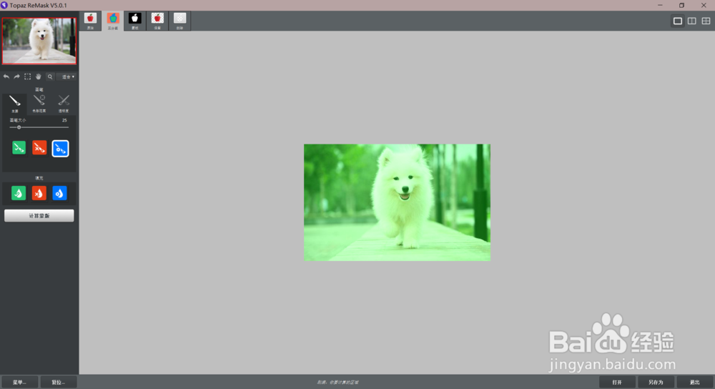715x389 pixels.
Task: Choose the green keep brush
Action: click(x=19, y=148)
